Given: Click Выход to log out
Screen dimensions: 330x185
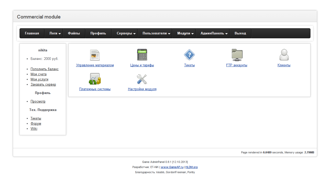Looking at the screenshot, I should tap(240, 33).
